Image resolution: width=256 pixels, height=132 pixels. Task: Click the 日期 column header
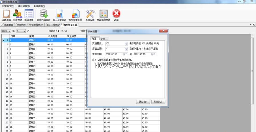pos(19,36)
